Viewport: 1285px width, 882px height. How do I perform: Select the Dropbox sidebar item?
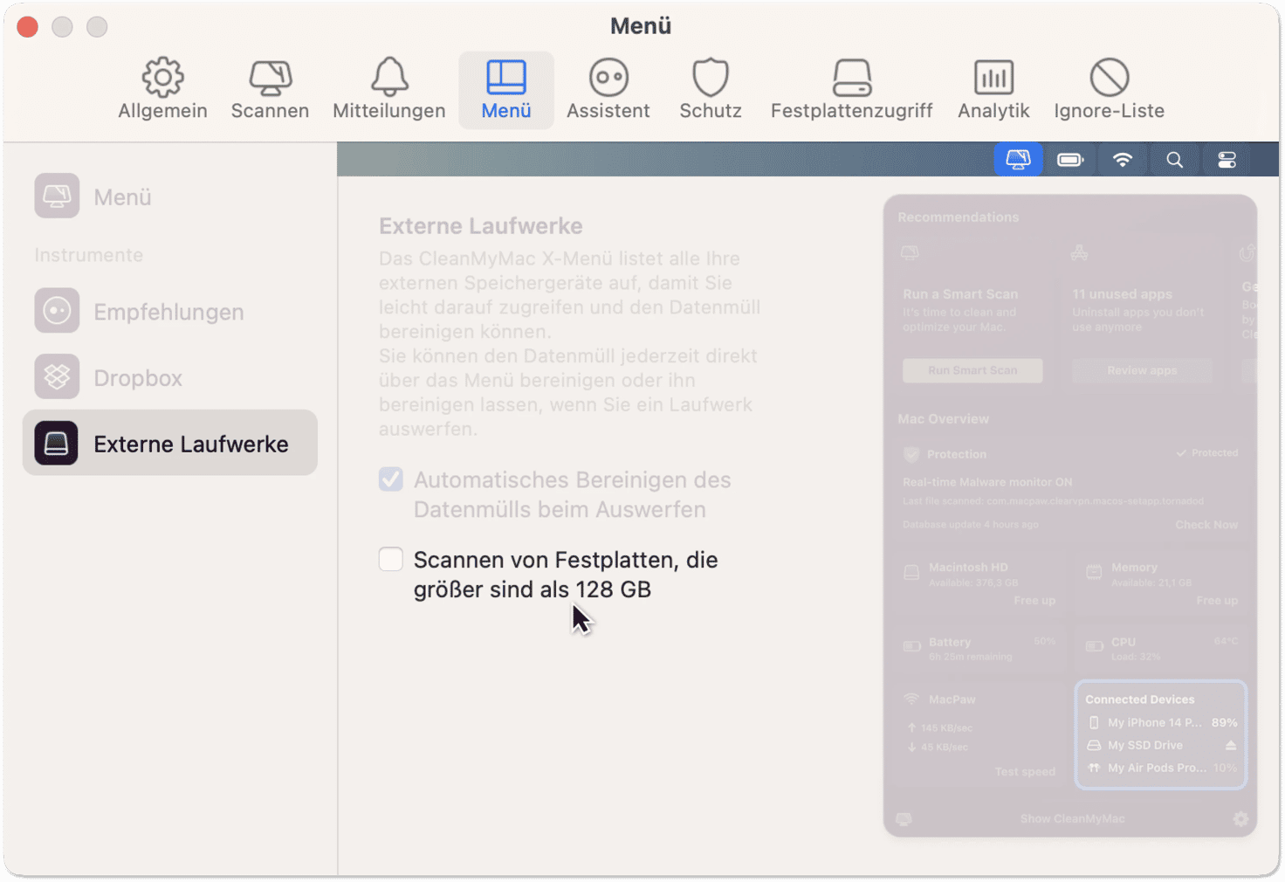(170, 377)
